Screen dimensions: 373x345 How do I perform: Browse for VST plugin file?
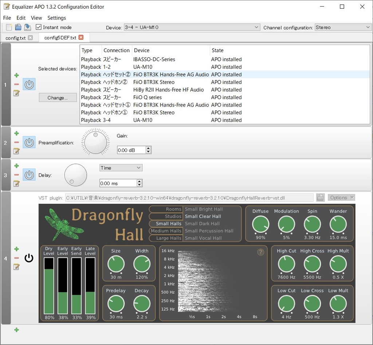click(320, 198)
